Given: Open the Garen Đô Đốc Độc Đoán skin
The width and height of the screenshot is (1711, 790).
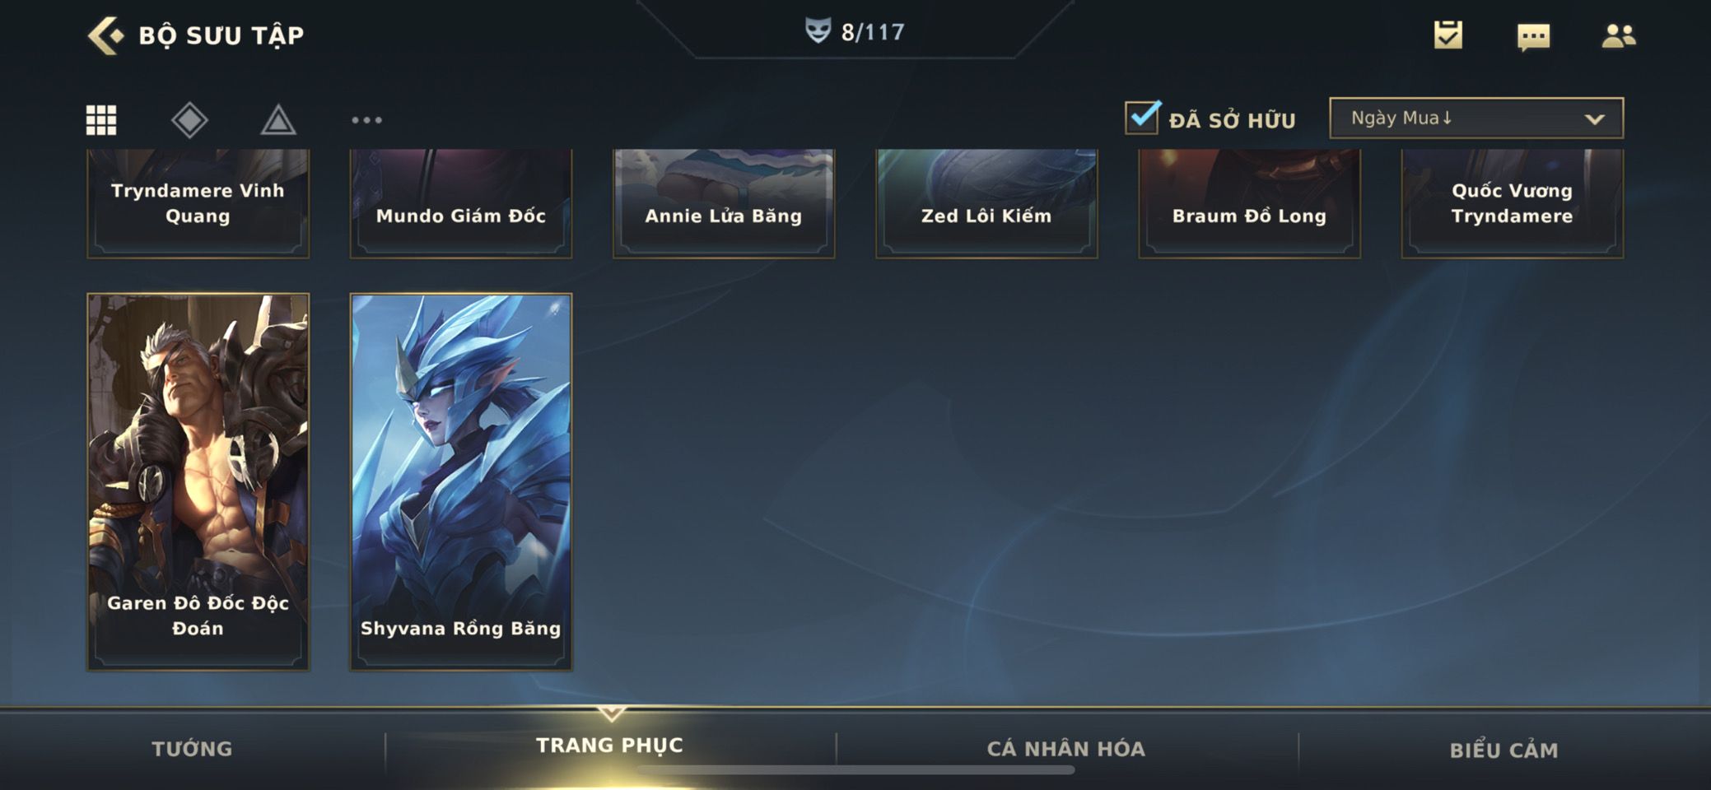Looking at the screenshot, I should coord(198,481).
